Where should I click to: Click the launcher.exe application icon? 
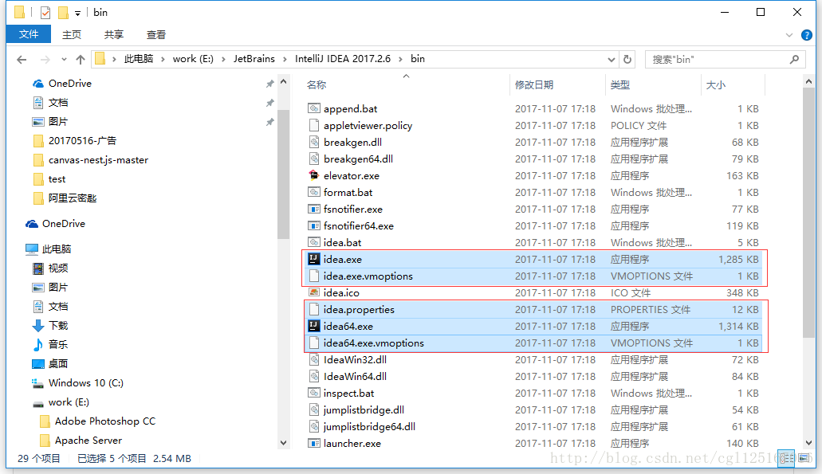tap(313, 443)
